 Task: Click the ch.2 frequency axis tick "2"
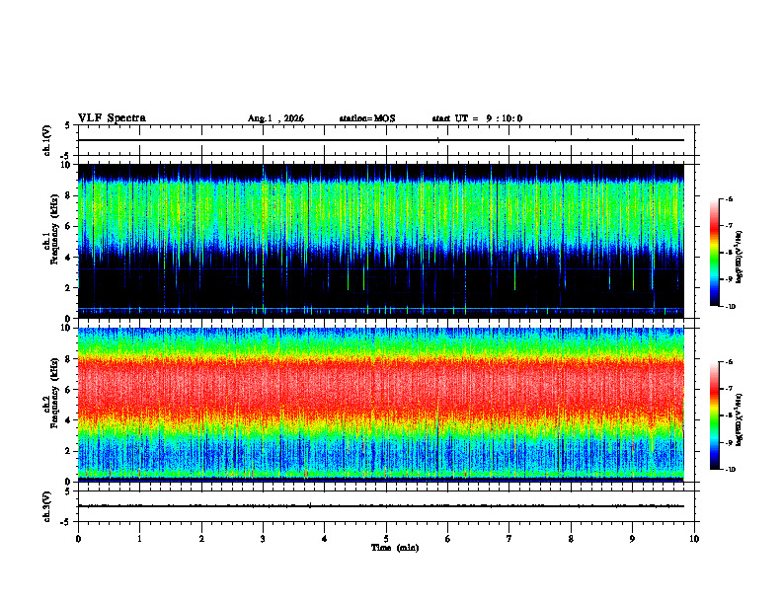click(x=68, y=451)
